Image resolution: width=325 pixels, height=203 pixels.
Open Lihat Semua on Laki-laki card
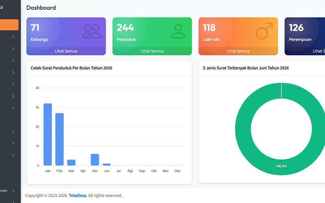click(x=238, y=51)
